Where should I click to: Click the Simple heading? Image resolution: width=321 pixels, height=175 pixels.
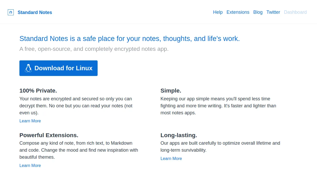[171, 91]
